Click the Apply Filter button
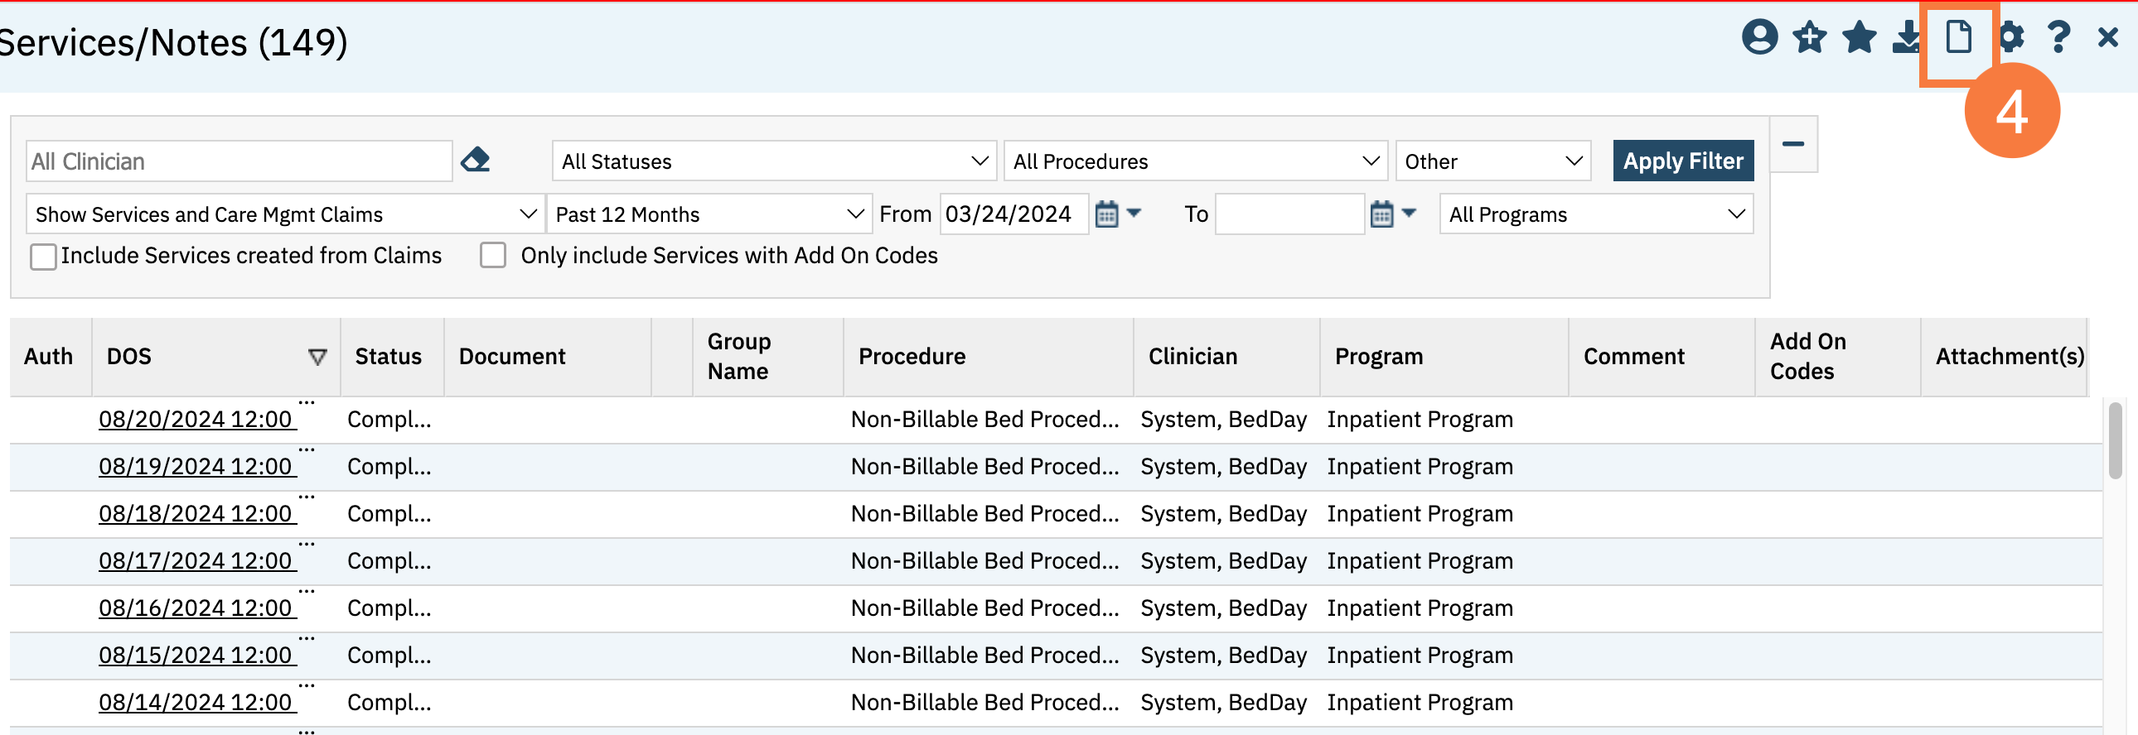Viewport: 2138px width, 735px height. (1682, 161)
